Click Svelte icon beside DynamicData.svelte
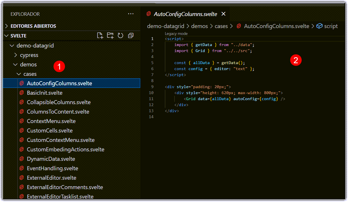Screen dimensions: 348x202 (x=21, y=159)
